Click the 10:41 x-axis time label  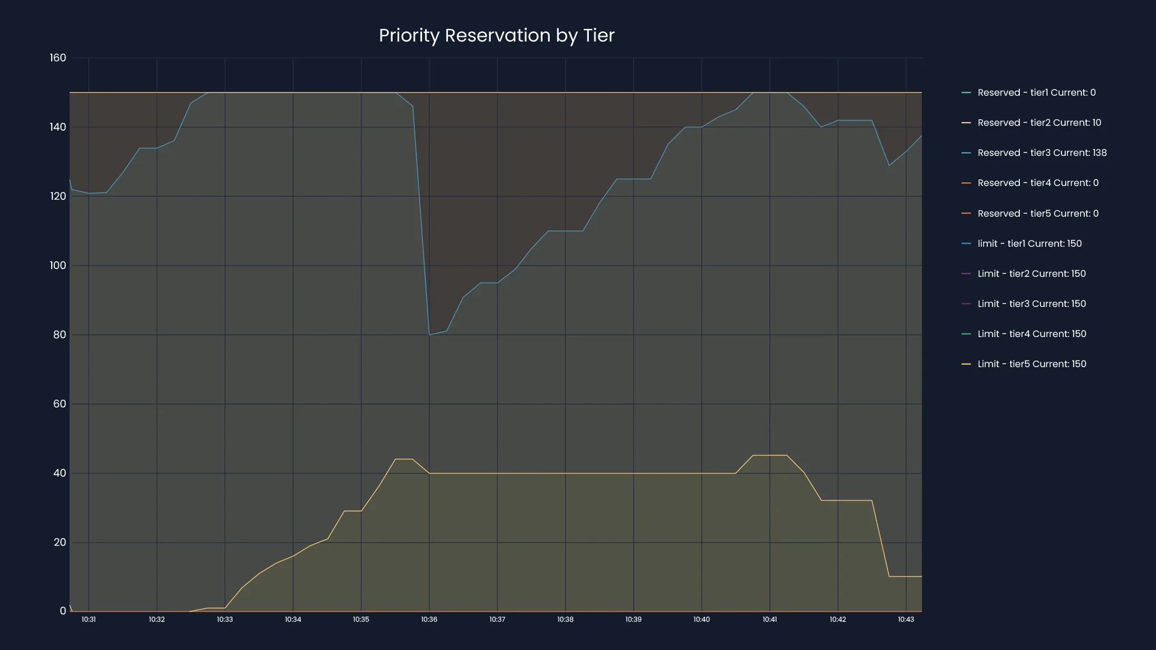coord(769,619)
